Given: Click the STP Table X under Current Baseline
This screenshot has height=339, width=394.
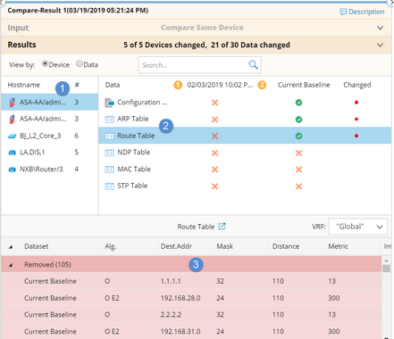Looking at the screenshot, I should tap(298, 186).
